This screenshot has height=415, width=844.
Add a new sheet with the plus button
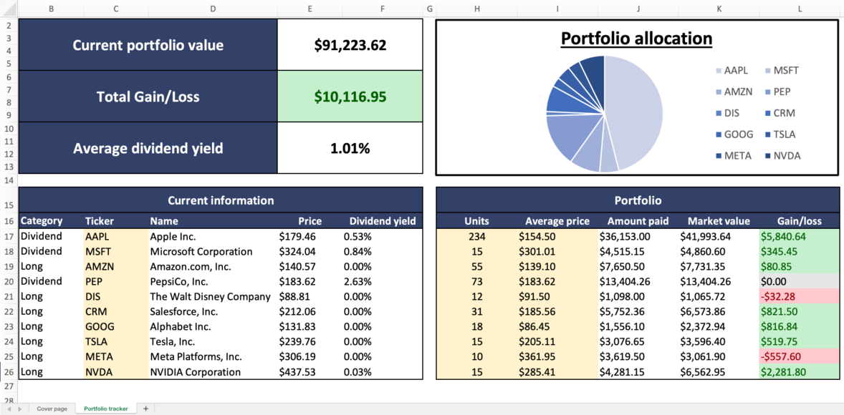tap(145, 408)
